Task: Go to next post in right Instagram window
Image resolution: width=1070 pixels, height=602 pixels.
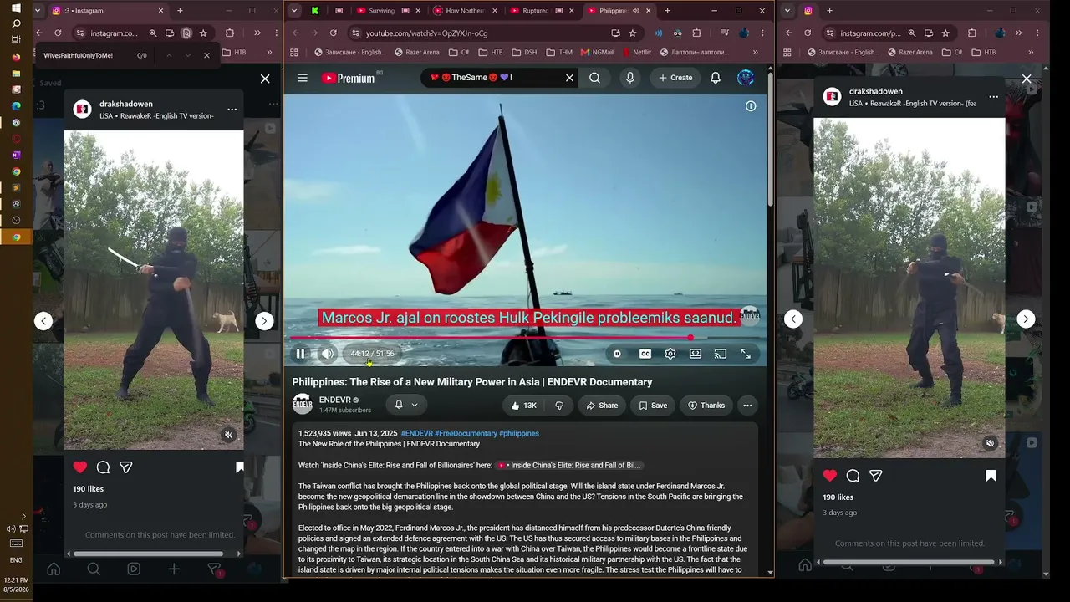Action: pyautogui.click(x=1026, y=319)
